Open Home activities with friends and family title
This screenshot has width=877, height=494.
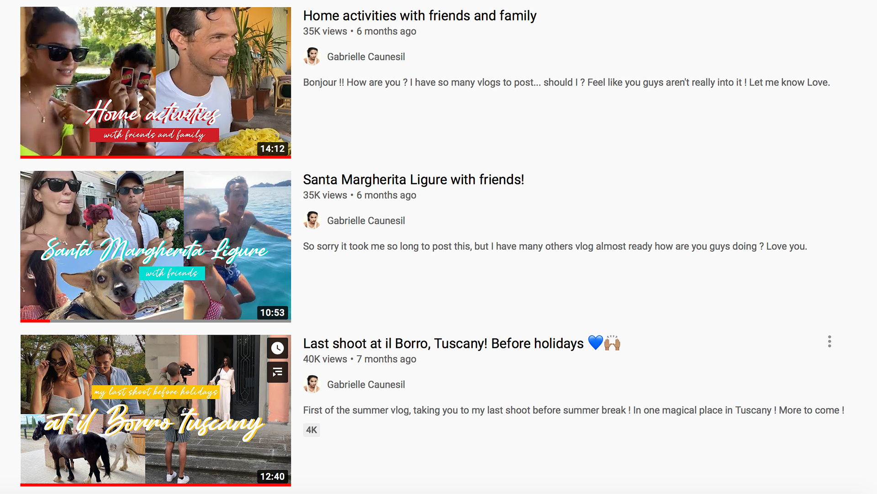point(419,16)
